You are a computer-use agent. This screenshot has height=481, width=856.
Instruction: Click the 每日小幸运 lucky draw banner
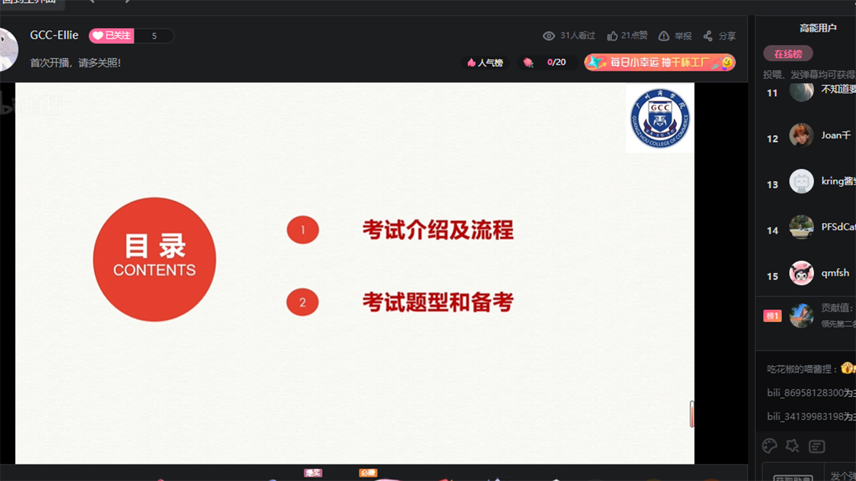click(659, 62)
